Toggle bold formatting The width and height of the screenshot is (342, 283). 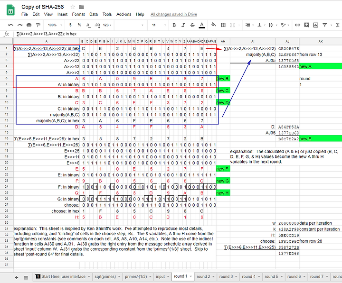point(174,25)
